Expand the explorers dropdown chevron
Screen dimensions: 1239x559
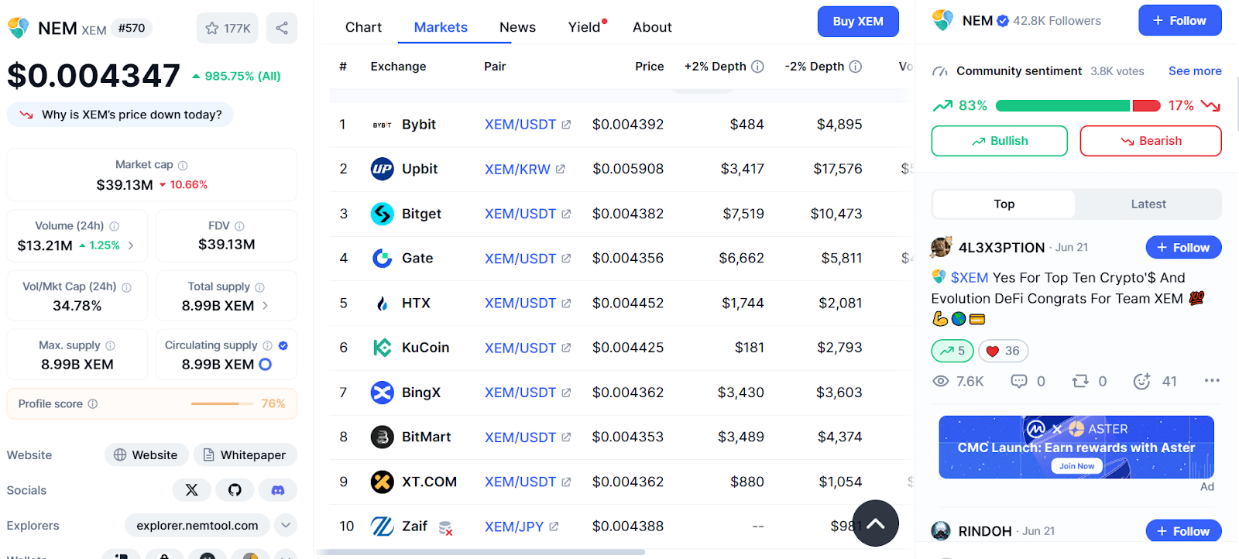point(286,525)
